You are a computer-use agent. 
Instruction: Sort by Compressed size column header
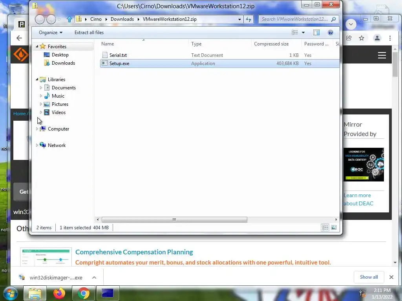[x=271, y=44]
